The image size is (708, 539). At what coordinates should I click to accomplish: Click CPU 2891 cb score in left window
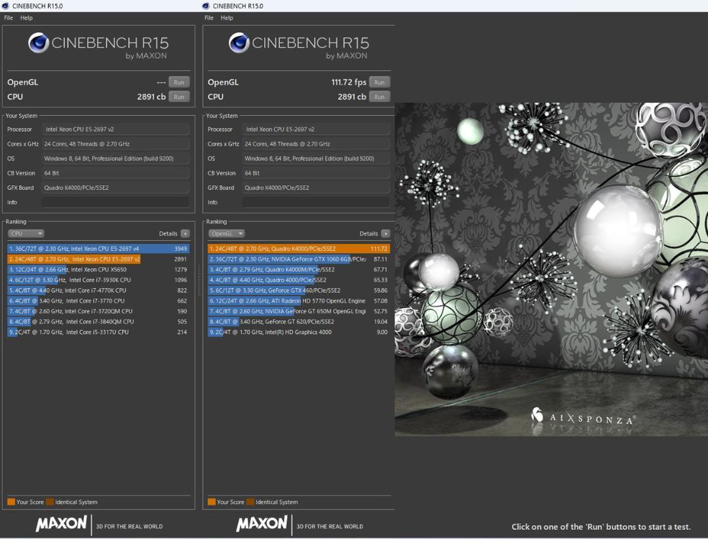(151, 96)
